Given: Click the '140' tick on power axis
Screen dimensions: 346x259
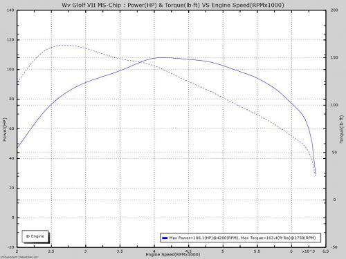Looking at the screenshot, I should pos(10,10).
